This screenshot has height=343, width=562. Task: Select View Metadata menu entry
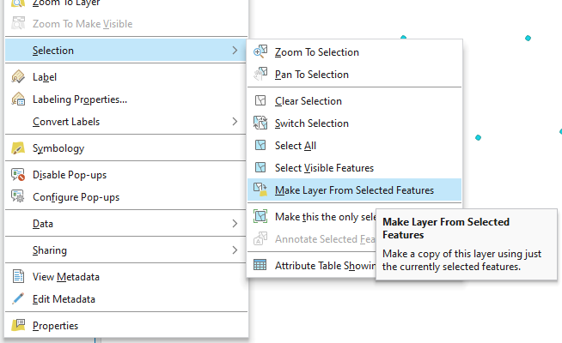point(65,277)
